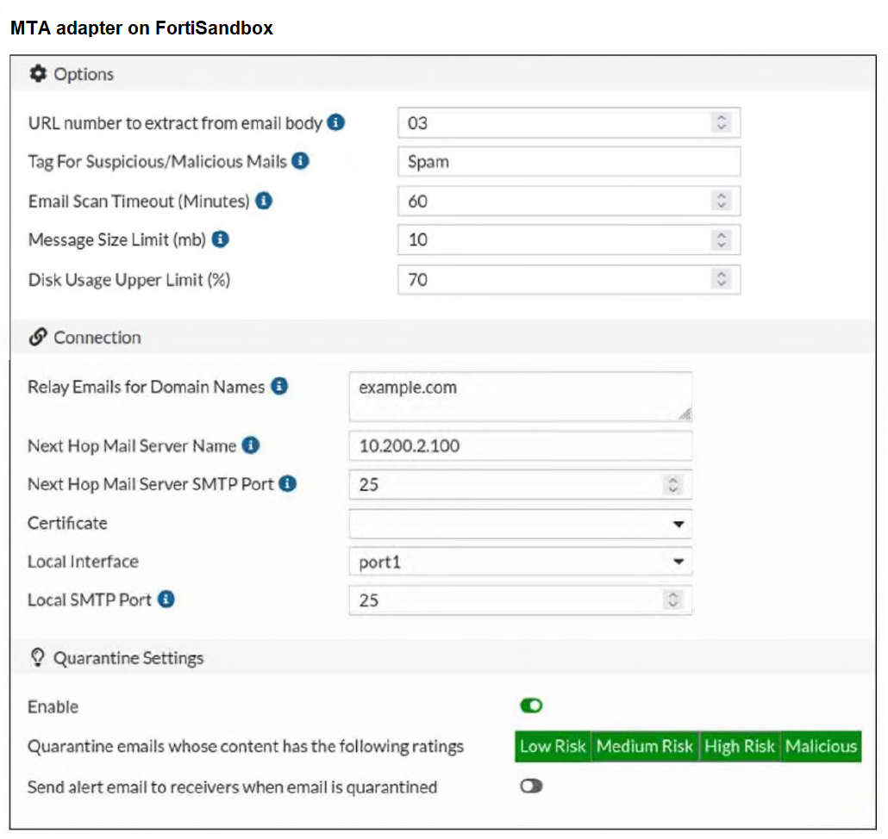This screenshot has height=839, width=888.
Task: Click the Disk Usage Upper Limit value field
Action: (x=569, y=279)
